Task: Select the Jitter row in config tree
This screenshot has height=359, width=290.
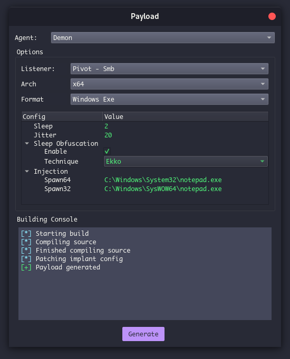Action: point(145,135)
